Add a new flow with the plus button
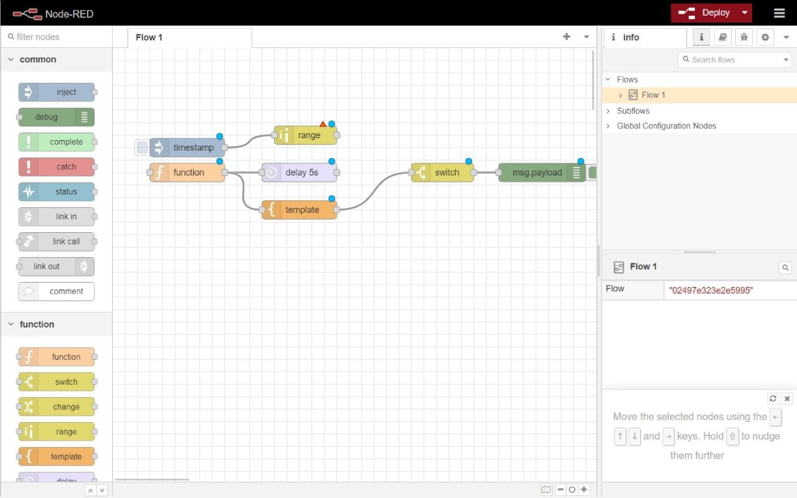797x498 pixels. [565, 37]
